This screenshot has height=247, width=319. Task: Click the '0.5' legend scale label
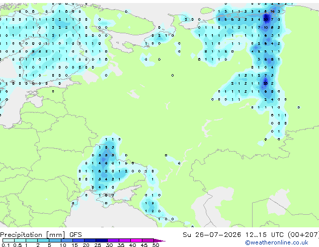pos(18,245)
